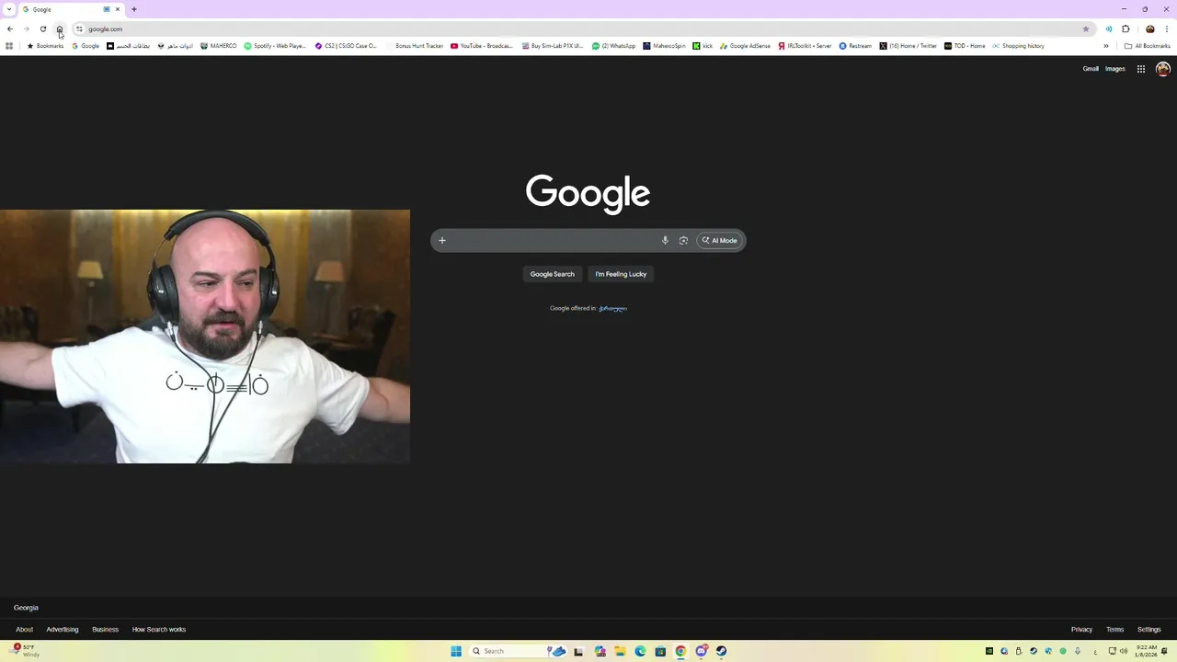The width and height of the screenshot is (1177, 662).
Task: Search by image with Google Lens icon
Action: point(683,241)
